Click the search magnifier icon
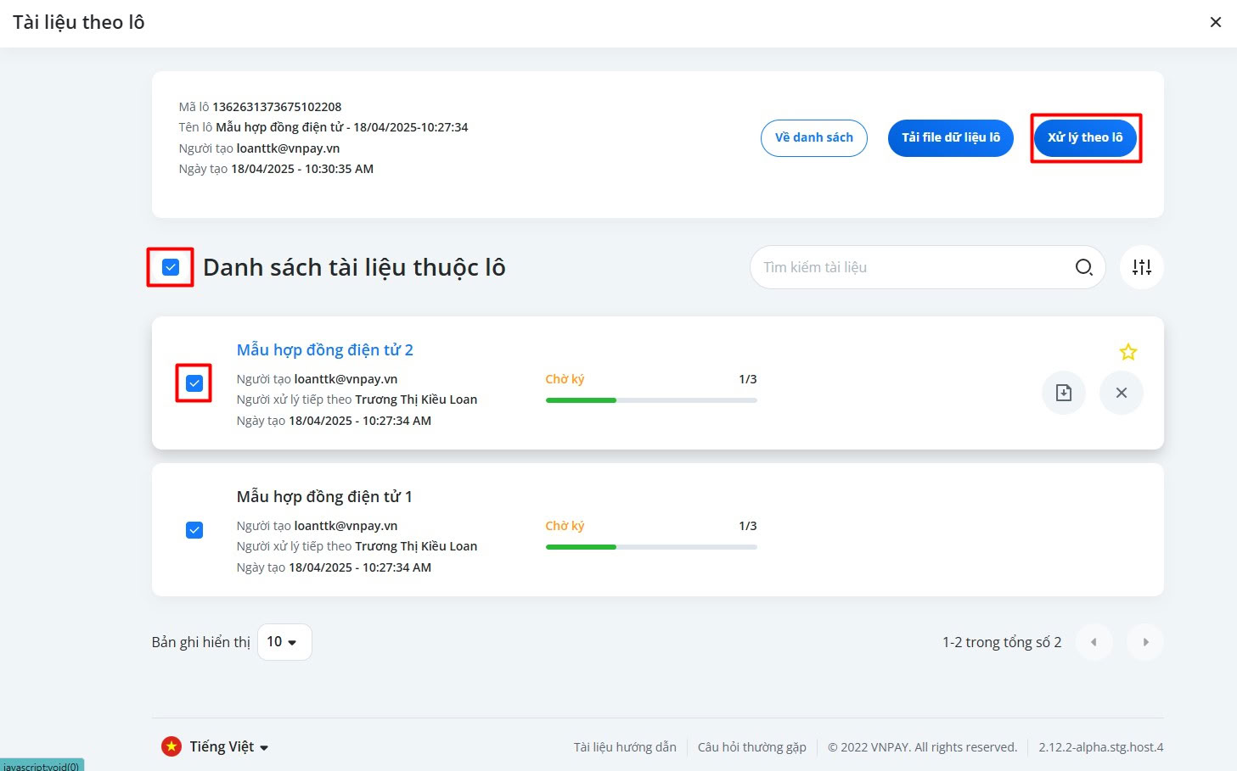Viewport: 1237px width, 771px height. [1083, 267]
